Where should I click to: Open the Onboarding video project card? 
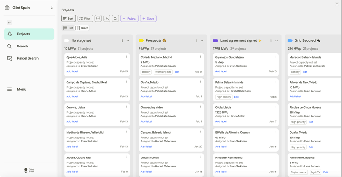(171, 115)
